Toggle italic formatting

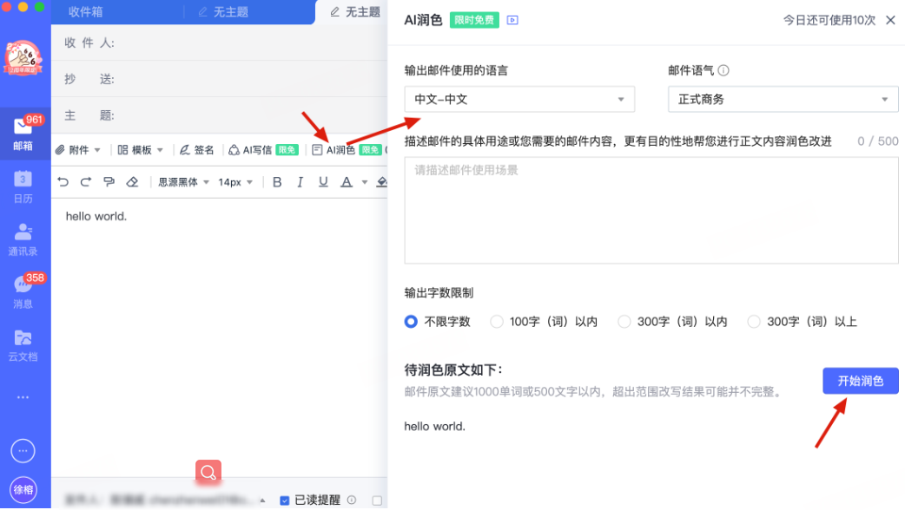click(x=301, y=182)
